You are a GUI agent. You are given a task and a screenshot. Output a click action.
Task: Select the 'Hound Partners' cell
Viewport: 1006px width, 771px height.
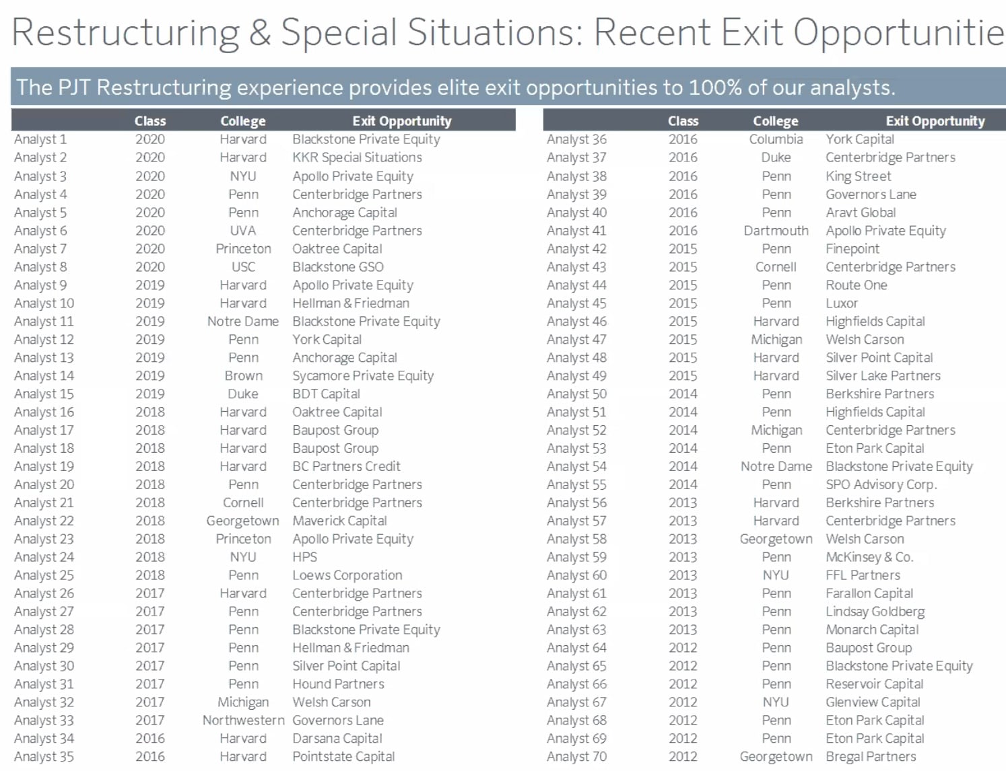pos(338,684)
